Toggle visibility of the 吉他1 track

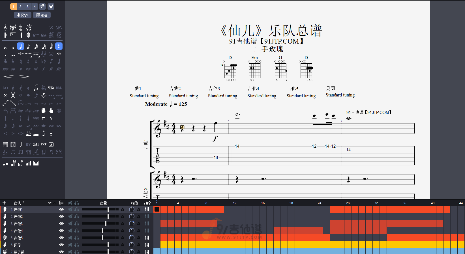tap(61, 209)
